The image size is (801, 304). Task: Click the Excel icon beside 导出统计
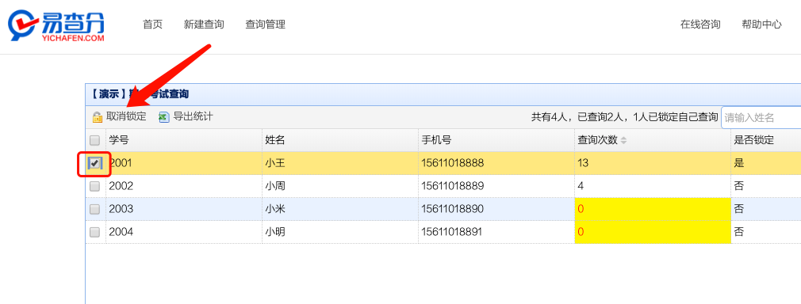tap(163, 117)
